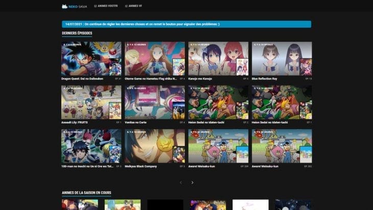
Task: Click the list icon beside Animes VOSTFR
Action: tap(96, 6)
